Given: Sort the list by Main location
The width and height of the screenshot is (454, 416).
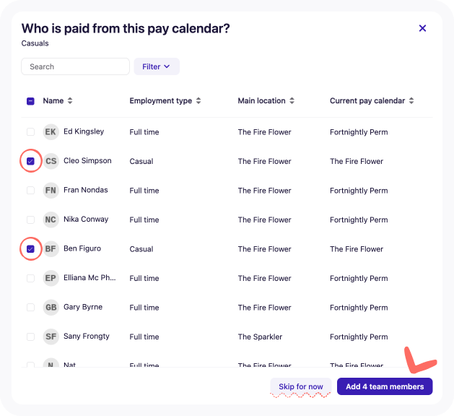Looking at the screenshot, I should (x=266, y=101).
